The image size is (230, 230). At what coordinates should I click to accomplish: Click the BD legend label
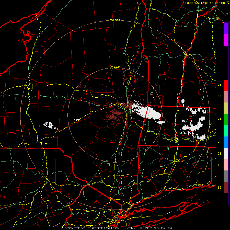point(220,108)
